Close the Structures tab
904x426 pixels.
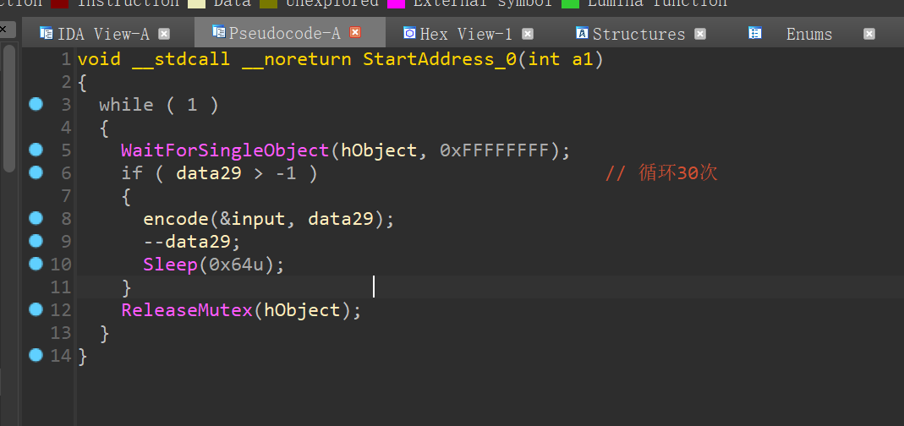(x=700, y=35)
